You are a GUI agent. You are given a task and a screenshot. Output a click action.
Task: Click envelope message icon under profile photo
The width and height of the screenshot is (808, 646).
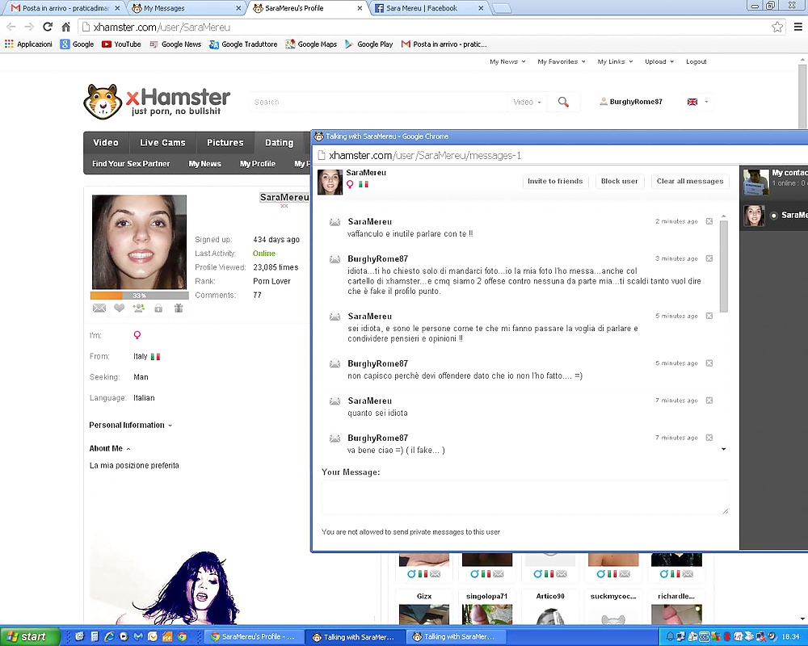[x=99, y=308]
